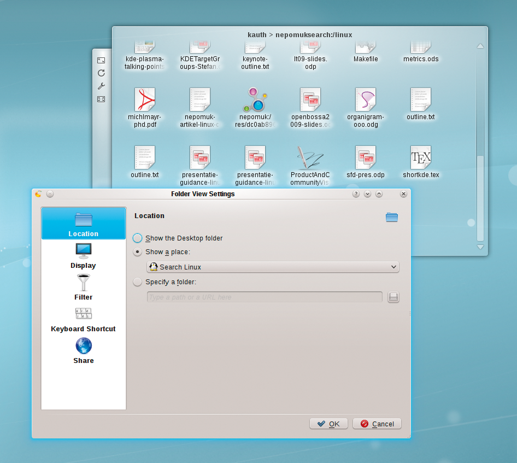
Task: Switch to the Location settings page
Action: [84, 223]
